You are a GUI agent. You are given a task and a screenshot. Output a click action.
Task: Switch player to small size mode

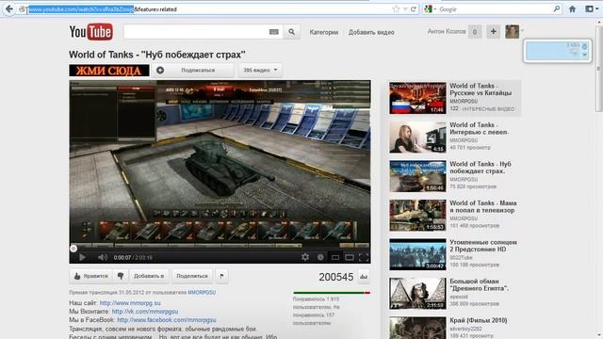click(335, 257)
